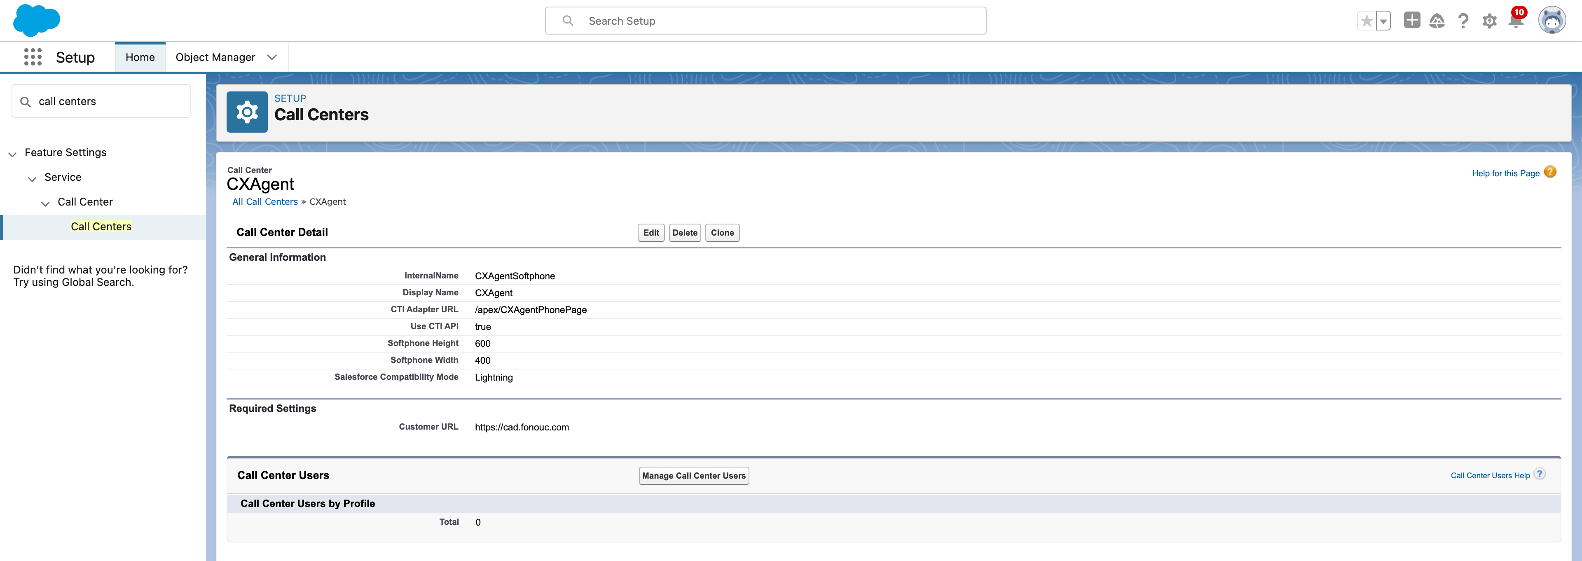The image size is (1582, 561).
Task: Click the Setup app name label
Action: pos(75,57)
